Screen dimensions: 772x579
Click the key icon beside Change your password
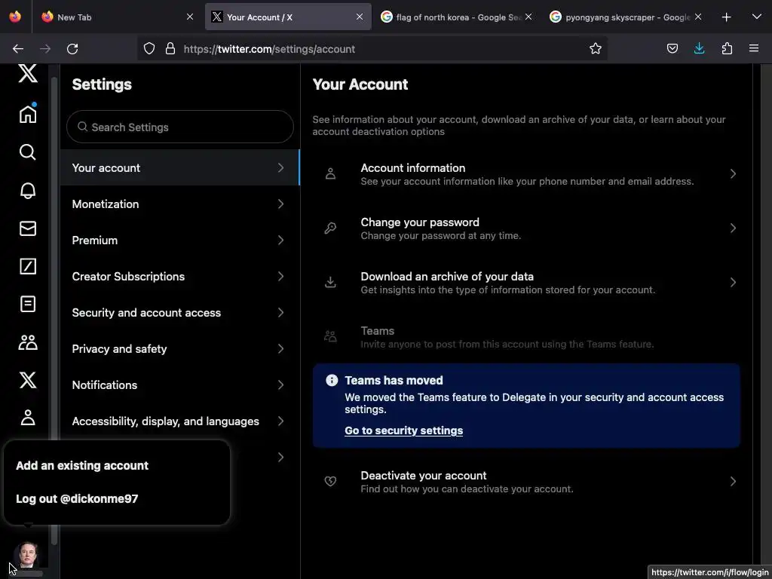pos(330,228)
